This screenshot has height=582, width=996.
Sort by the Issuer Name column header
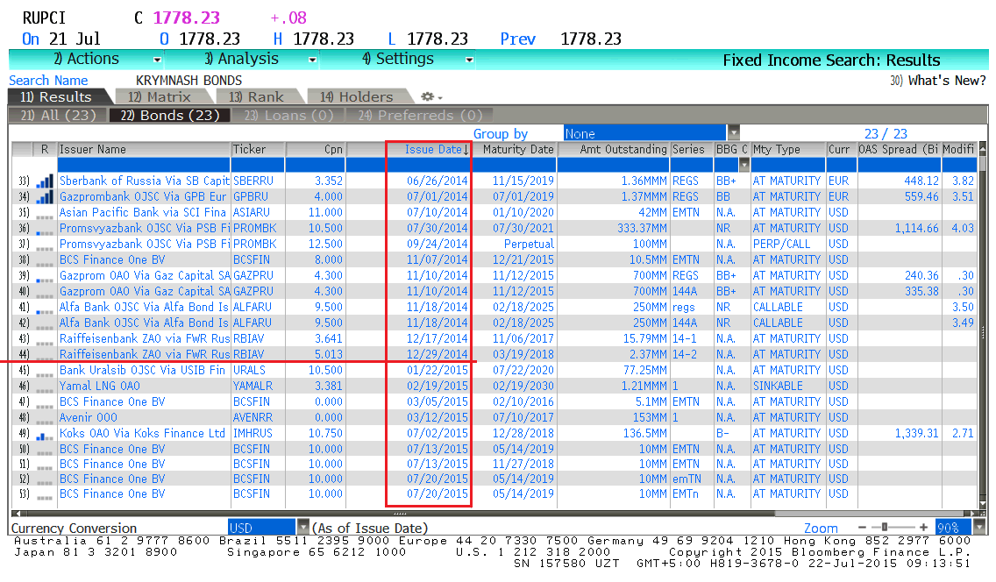144,149
